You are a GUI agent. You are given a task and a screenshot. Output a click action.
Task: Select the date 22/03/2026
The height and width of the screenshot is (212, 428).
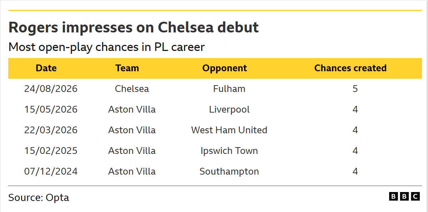51,130
